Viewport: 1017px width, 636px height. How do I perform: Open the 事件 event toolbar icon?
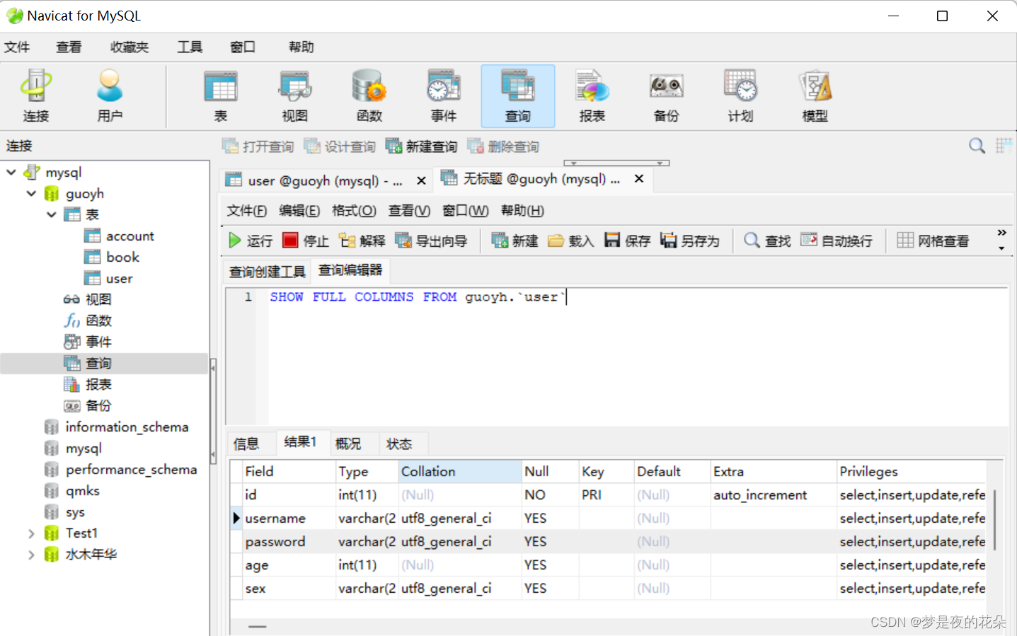(444, 96)
